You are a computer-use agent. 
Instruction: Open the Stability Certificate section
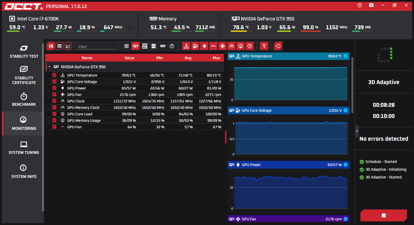pos(24,75)
